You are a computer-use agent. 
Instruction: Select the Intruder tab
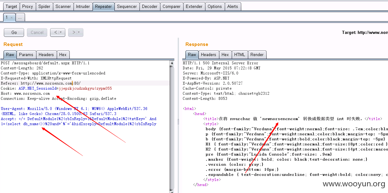[83, 6]
